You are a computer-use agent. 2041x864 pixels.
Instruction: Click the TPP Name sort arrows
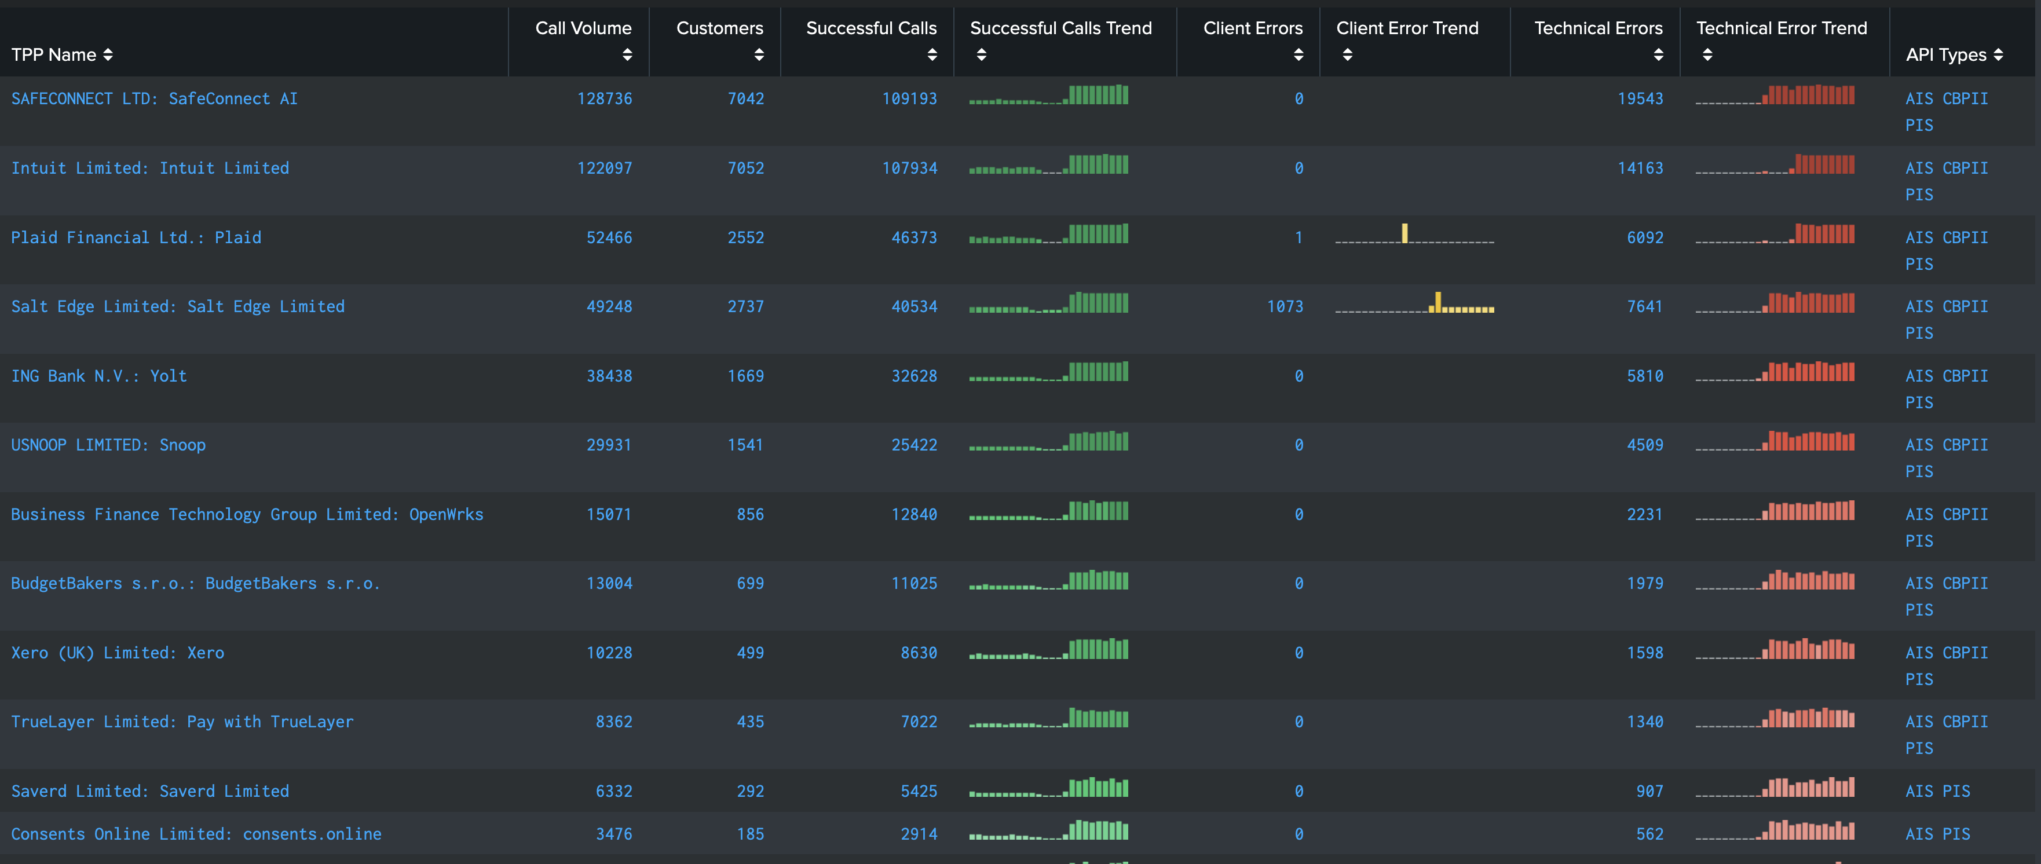tap(108, 54)
